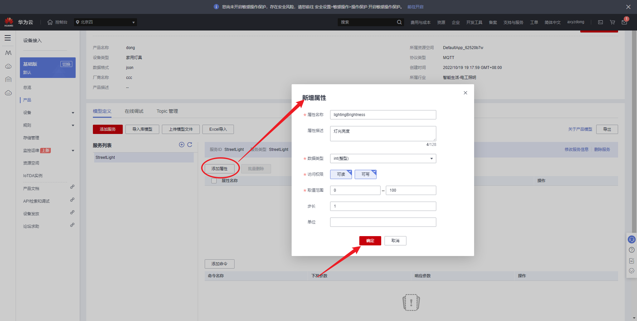637x321 pixels.
Task: Click the 导入库模型 button
Action: 142,129
